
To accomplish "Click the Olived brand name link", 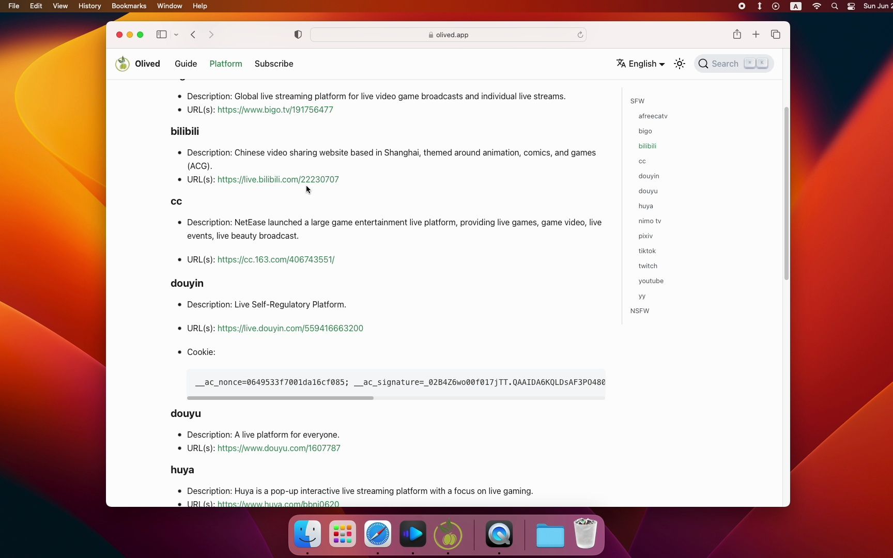I will 147,64.
